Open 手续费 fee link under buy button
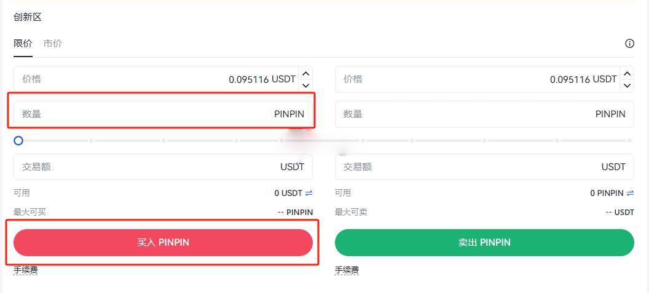649x293 pixels. [26, 270]
